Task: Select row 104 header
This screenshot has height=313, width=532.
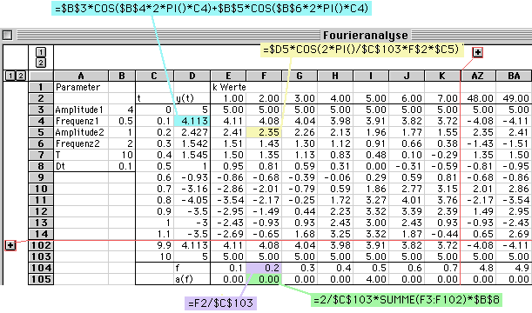Action: (x=41, y=268)
